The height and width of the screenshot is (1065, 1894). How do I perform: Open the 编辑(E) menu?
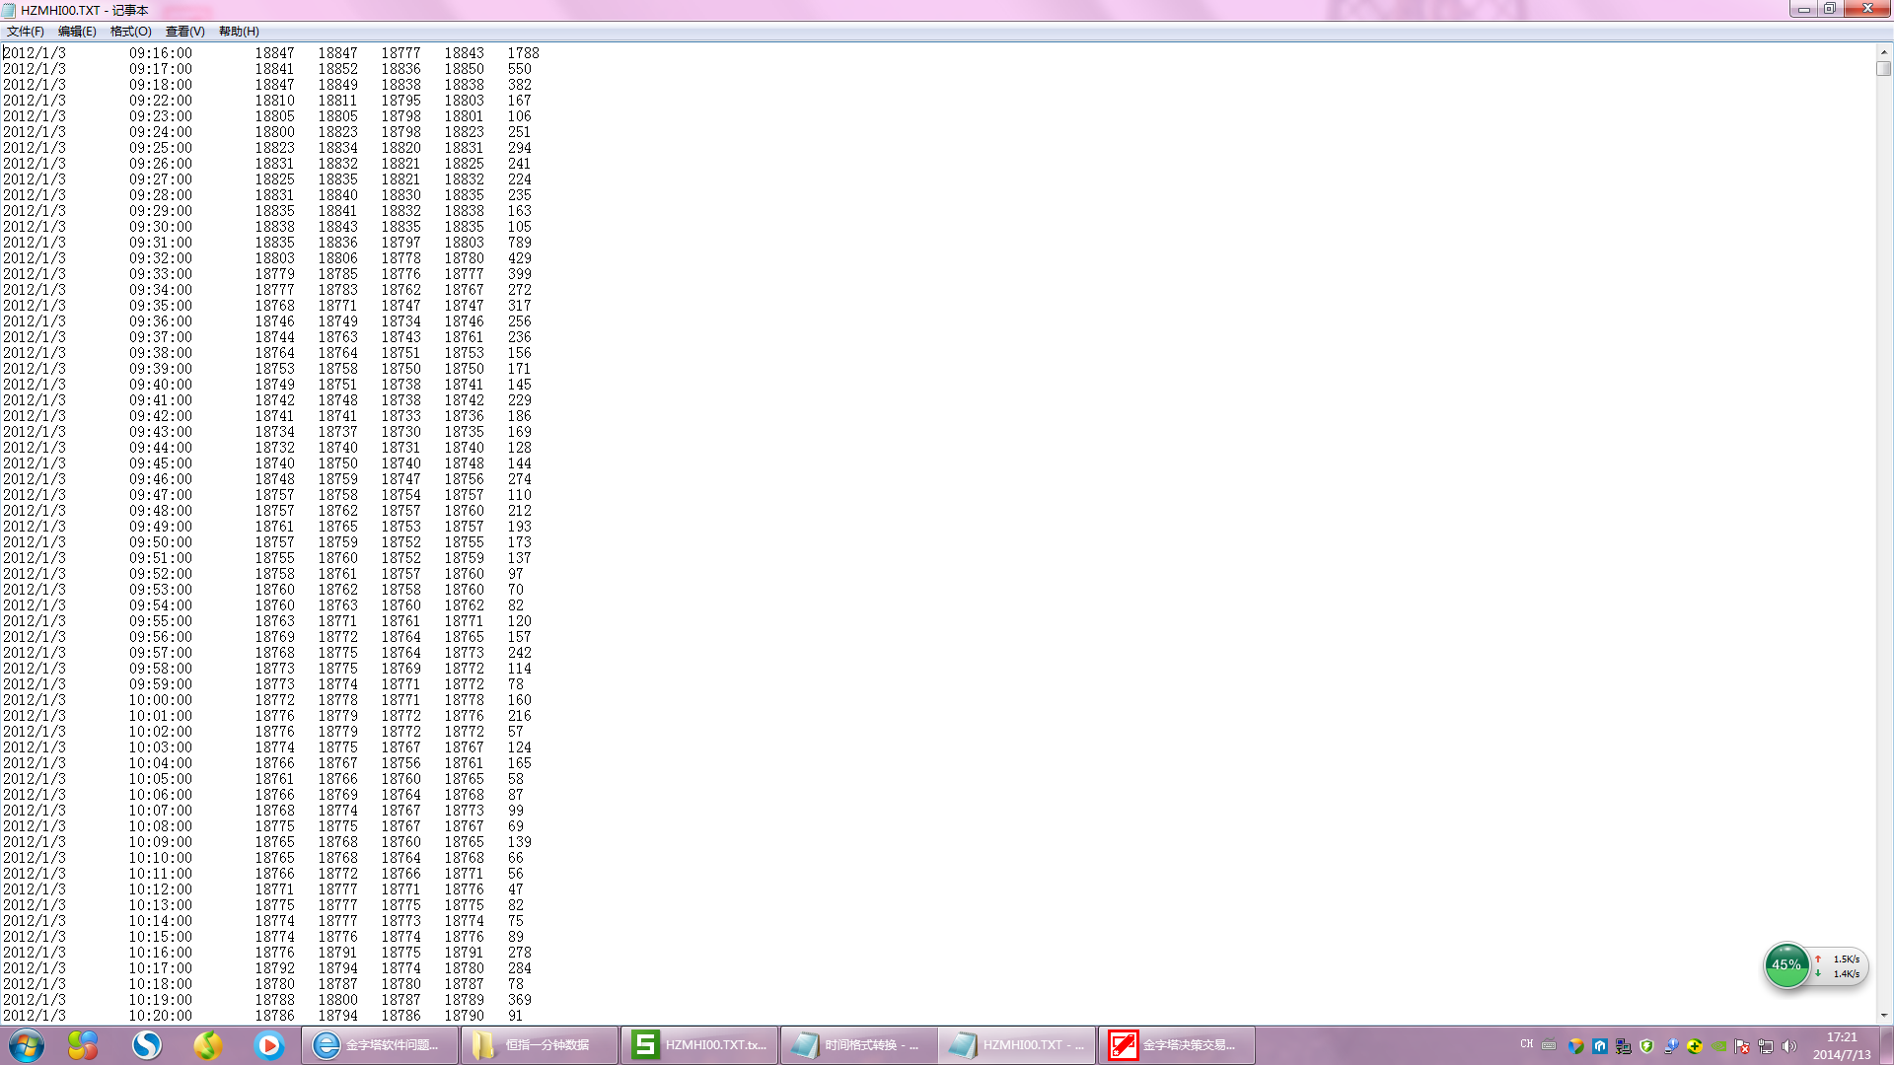click(77, 32)
